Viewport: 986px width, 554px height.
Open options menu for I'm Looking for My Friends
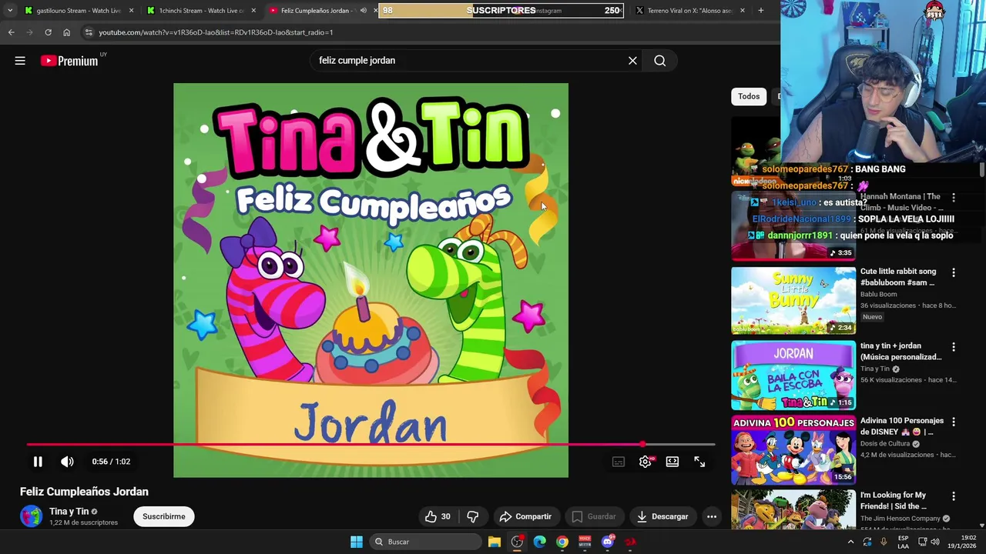point(954,496)
